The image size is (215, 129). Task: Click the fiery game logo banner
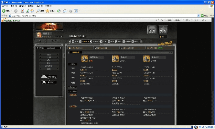click(x=49, y=26)
